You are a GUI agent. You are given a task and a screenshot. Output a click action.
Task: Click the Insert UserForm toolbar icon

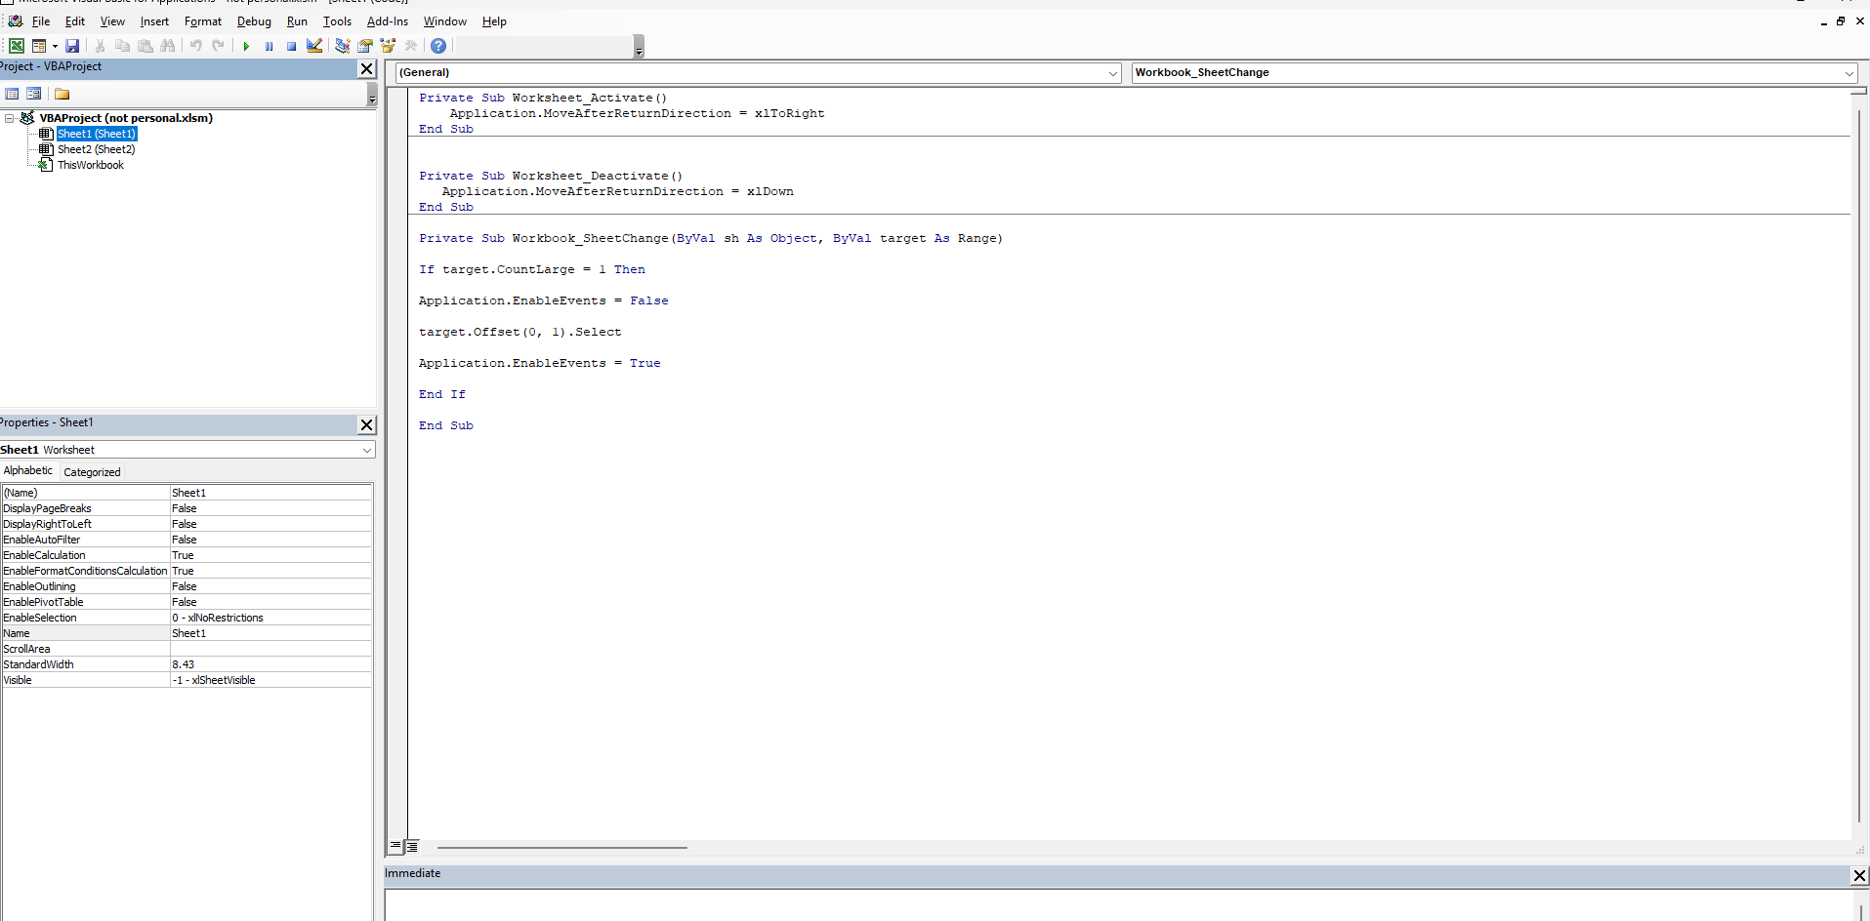(x=39, y=46)
